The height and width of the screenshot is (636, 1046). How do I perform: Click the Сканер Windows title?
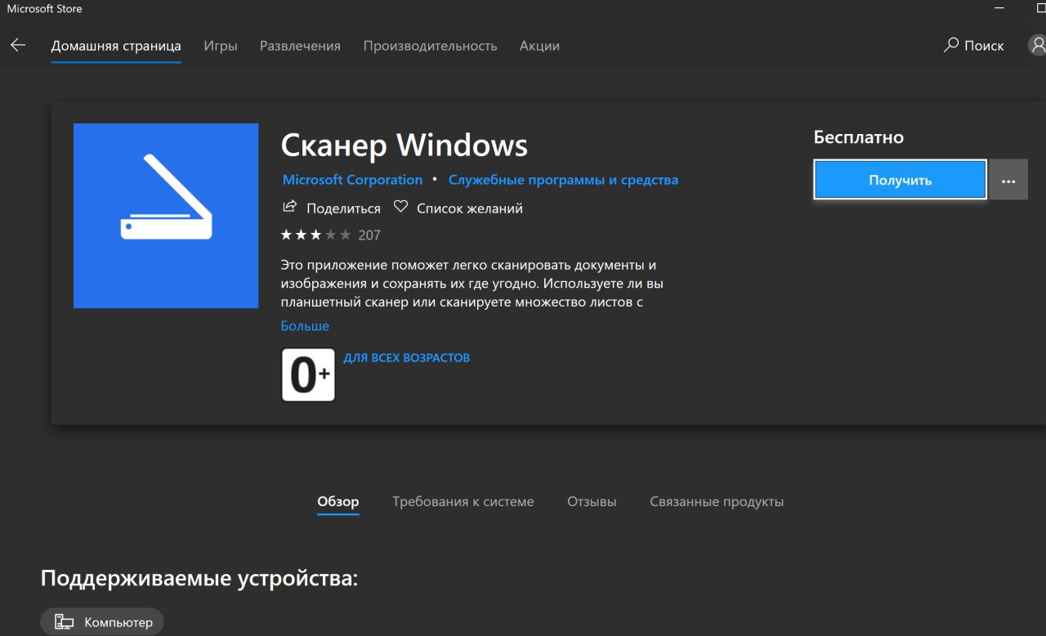click(x=405, y=146)
